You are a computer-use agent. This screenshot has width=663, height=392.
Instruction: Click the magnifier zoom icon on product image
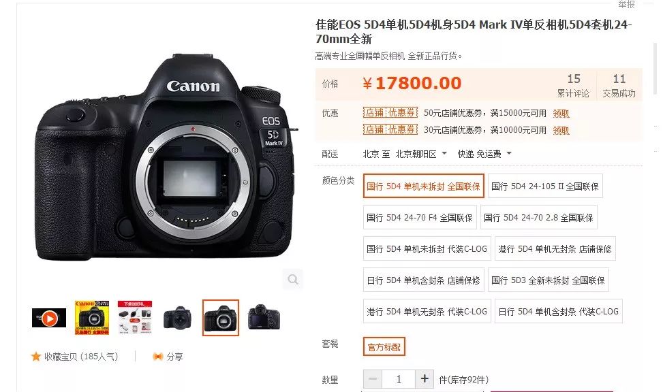[x=293, y=279]
